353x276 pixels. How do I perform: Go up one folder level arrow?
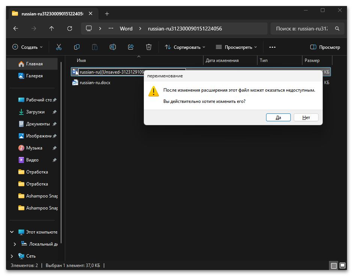pos(52,29)
